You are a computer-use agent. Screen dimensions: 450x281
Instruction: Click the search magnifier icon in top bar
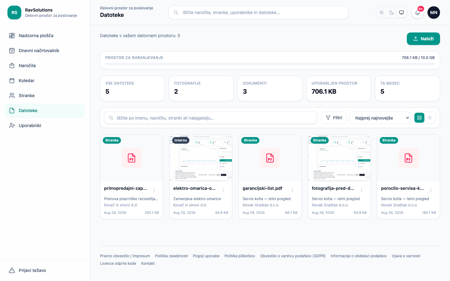176,12
